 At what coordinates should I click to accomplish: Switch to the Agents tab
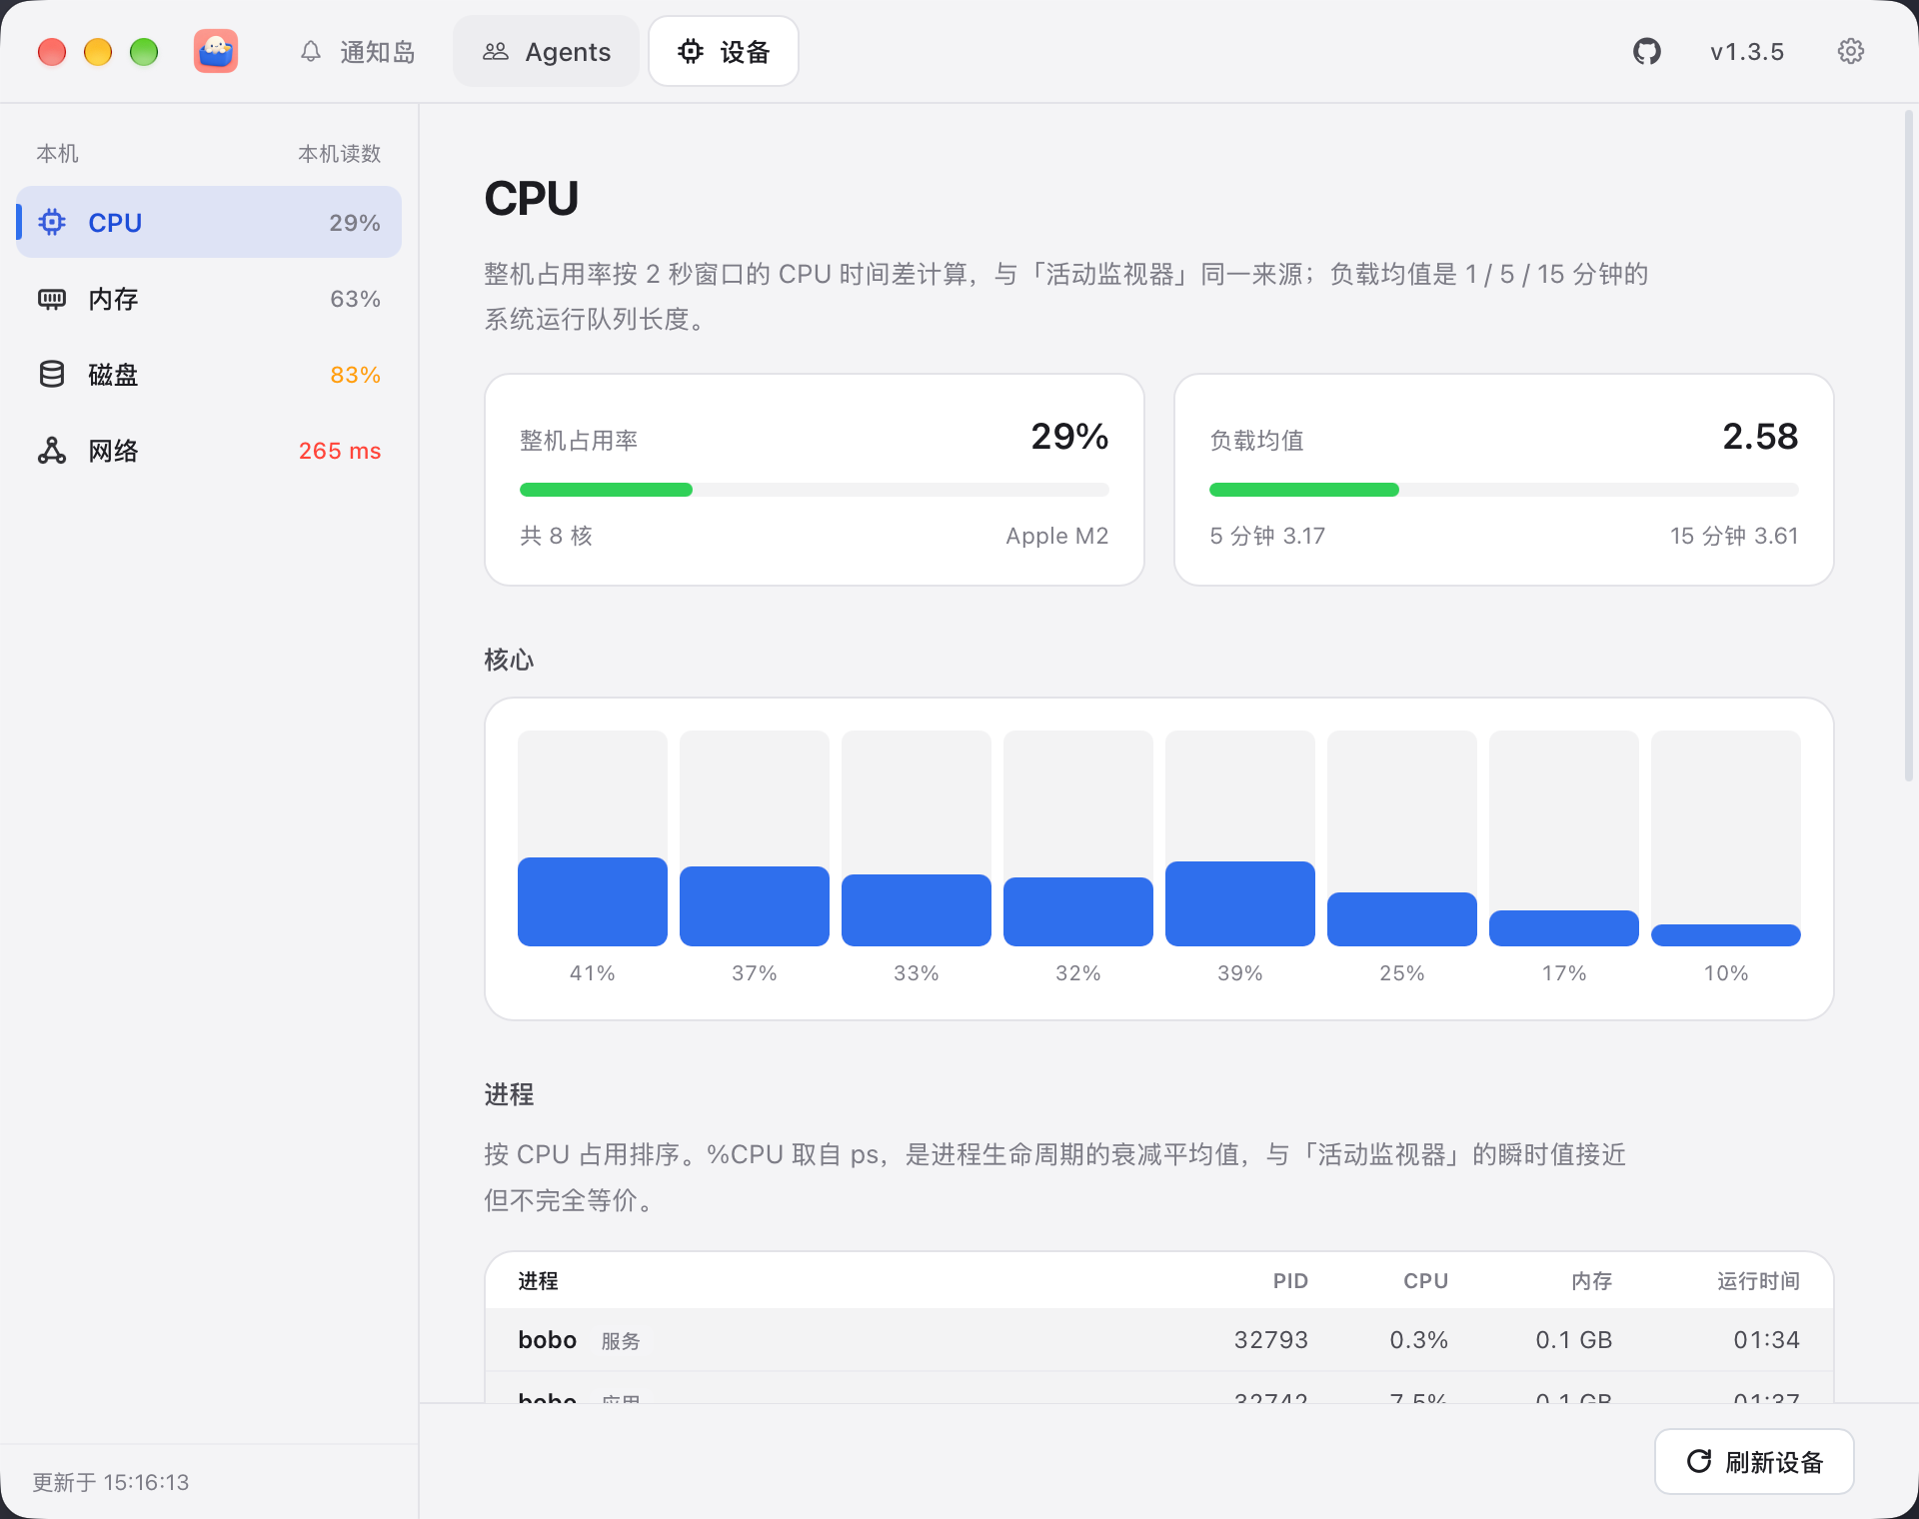pos(547,51)
